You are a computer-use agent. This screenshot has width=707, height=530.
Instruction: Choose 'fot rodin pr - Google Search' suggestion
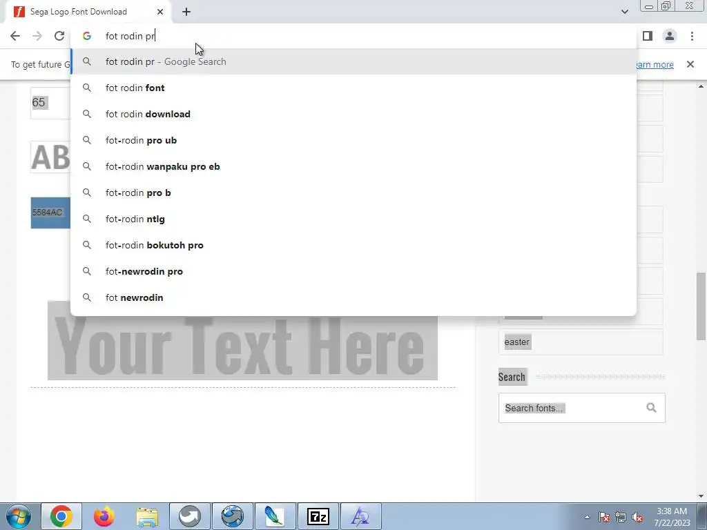click(353, 61)
